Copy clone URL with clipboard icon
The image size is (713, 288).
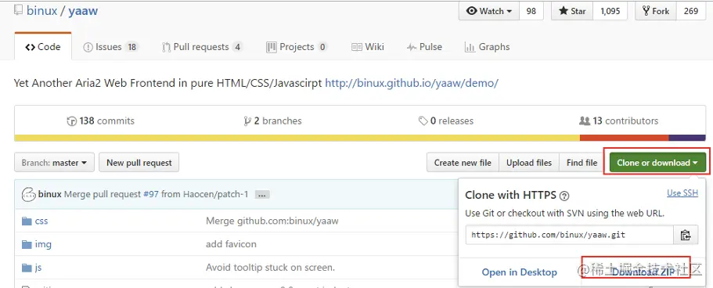pyautogui.click(x=686, y=236)
